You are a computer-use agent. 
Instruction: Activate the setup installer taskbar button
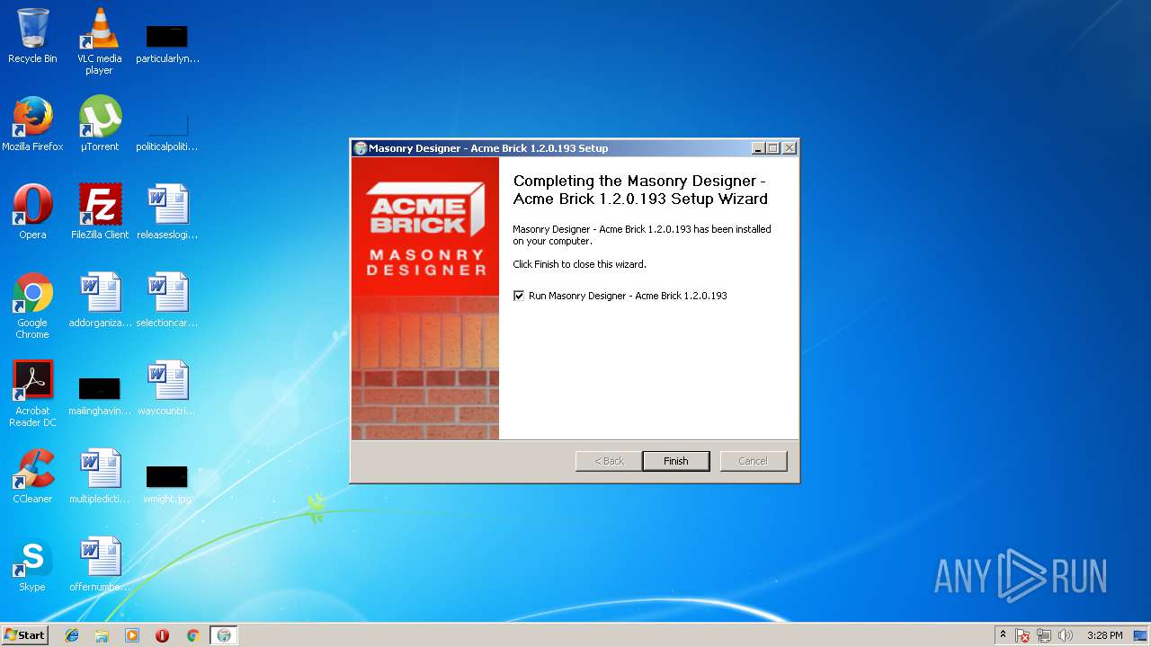point(224,635)
